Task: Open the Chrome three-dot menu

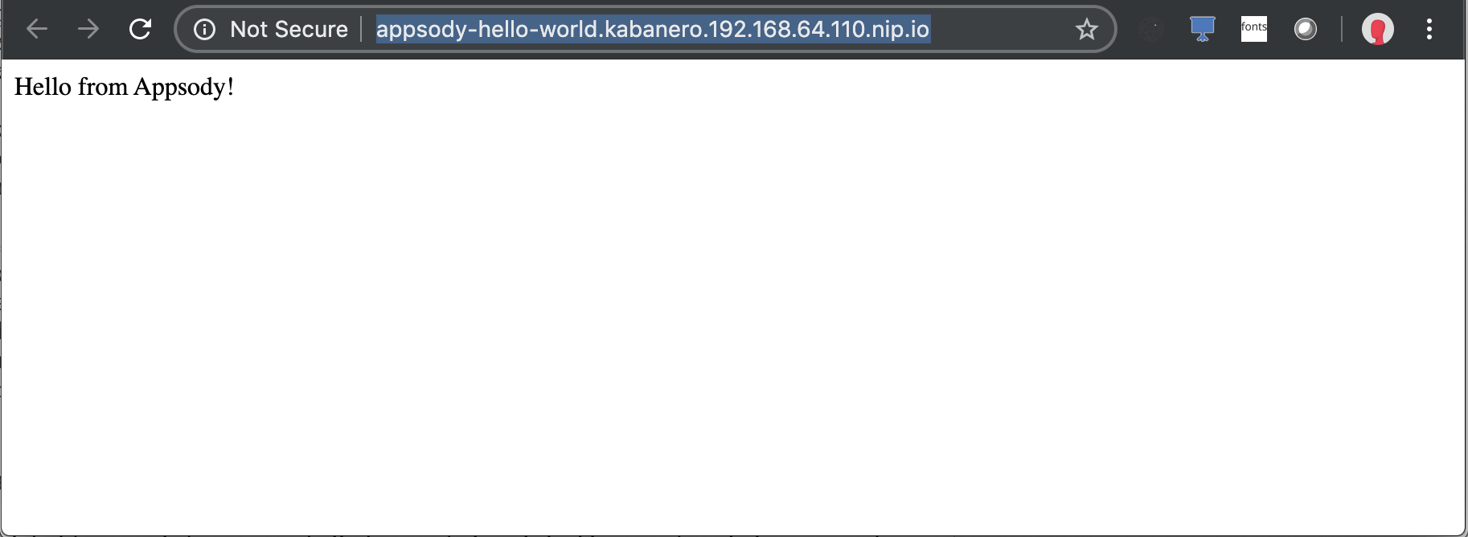Action: click(x=1429, y=29)
